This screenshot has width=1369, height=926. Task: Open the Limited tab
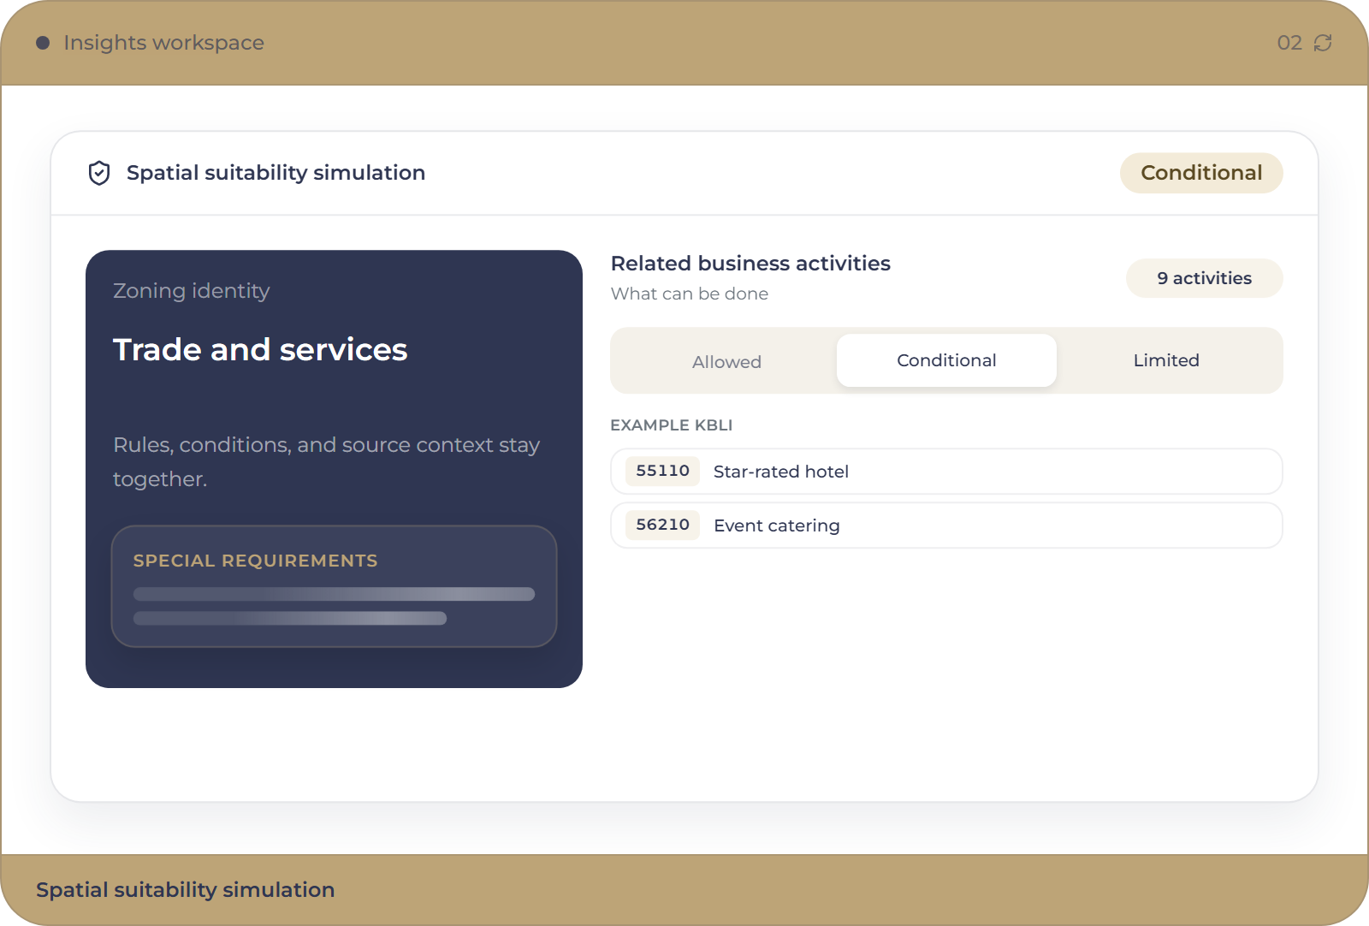1166,360
